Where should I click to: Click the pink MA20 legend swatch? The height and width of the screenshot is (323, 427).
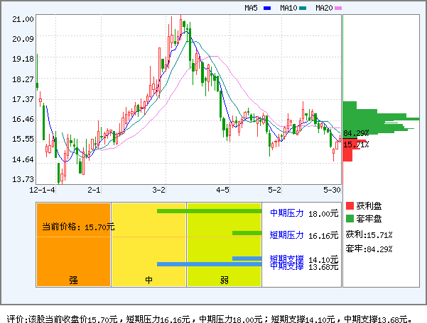pyautogui.click(x=338, y=8)
